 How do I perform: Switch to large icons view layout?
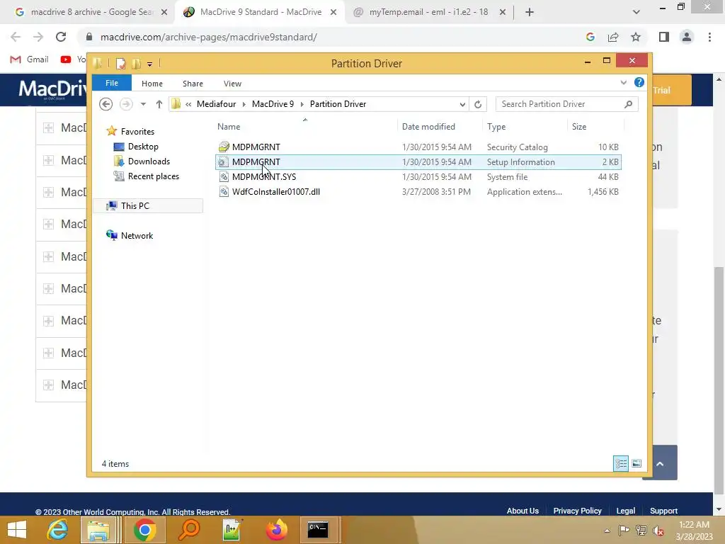click(636, 463)
